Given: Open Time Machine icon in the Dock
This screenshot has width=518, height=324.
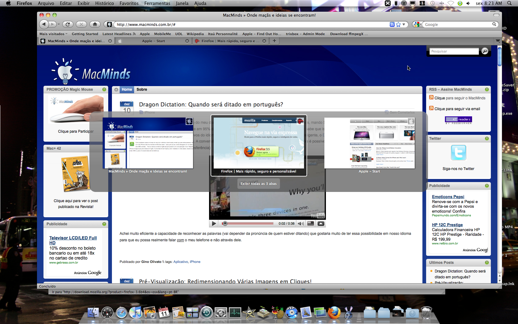Looking at the screenshot, I should (x=207, y=313).
